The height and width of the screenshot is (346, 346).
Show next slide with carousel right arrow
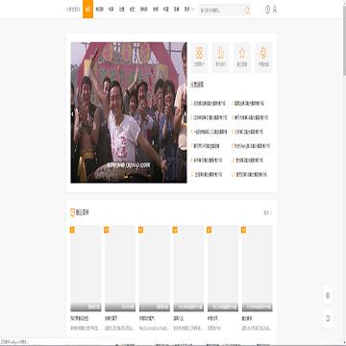pyautogui.click(x=185, y=113)
